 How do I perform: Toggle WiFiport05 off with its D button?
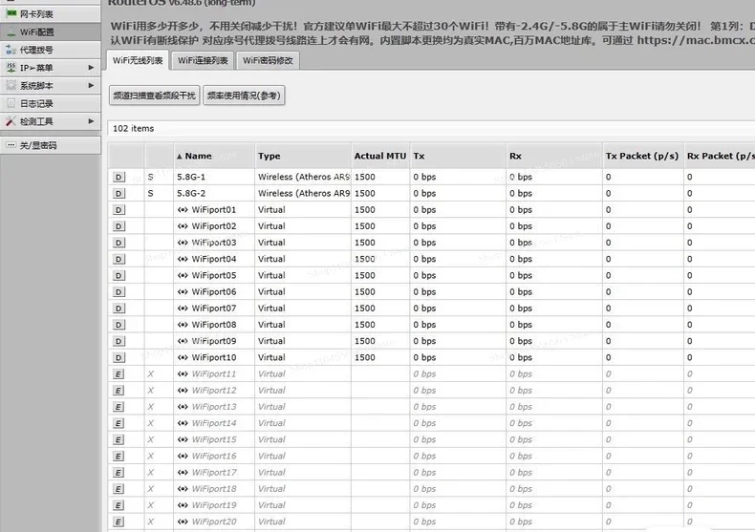click(x=119, y=276)
